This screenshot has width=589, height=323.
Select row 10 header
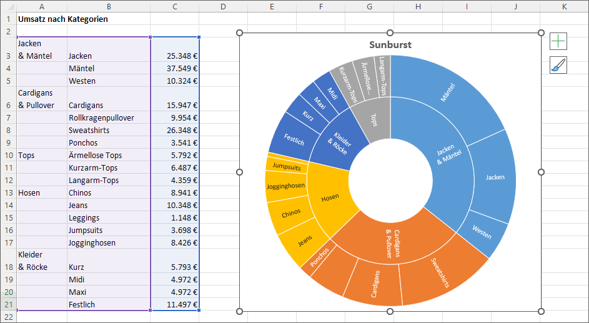8,156
